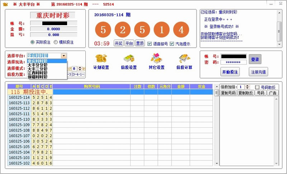Choose 大丰三分彩 in the platform list
287x174 pixels.
(x=47, y=69)
